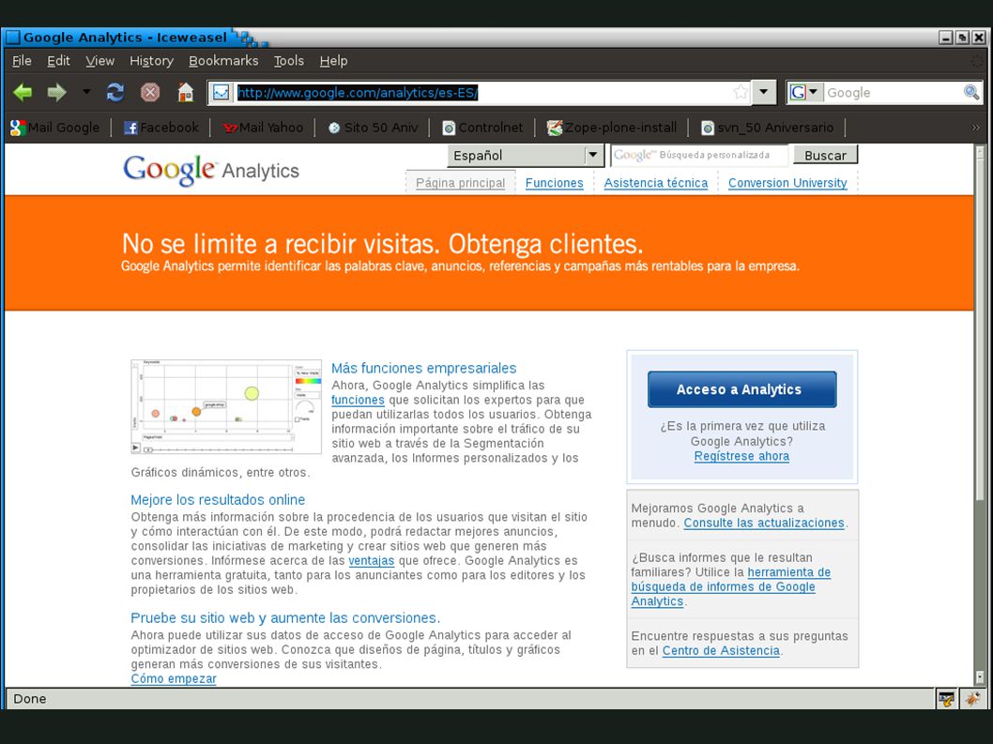993x744 pixels.
Task: Open the Controlnet bookmark
Action: (481, 128)
